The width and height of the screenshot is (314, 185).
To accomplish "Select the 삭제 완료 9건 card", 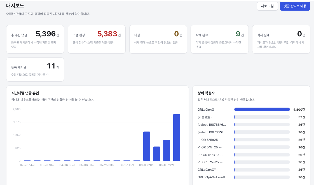I will coord(219,39).
